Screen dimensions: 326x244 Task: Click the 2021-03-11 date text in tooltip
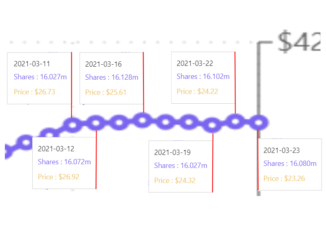pyautogui.click(x=32, y=64)
